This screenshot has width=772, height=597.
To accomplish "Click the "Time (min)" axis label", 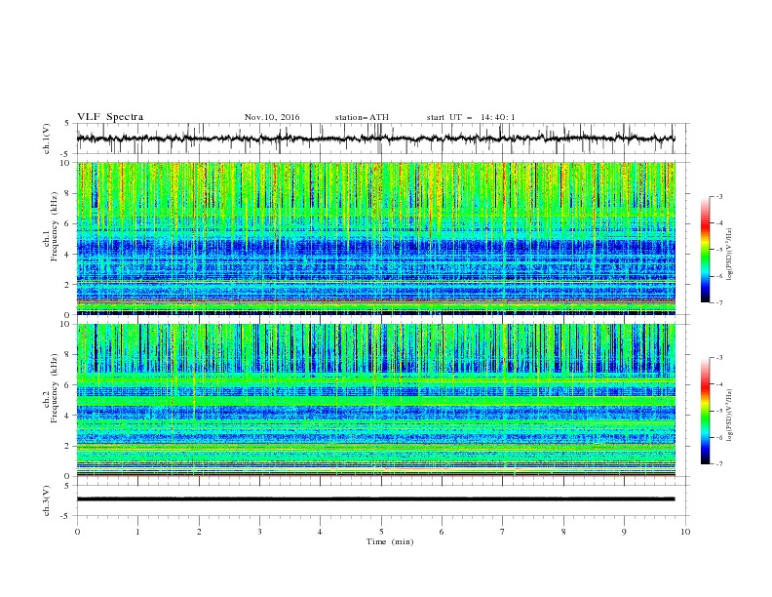I will coord(390,541).
